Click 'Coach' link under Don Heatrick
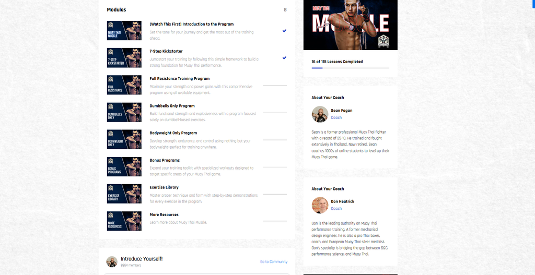The image size is (535, 275). click(336, 209)
